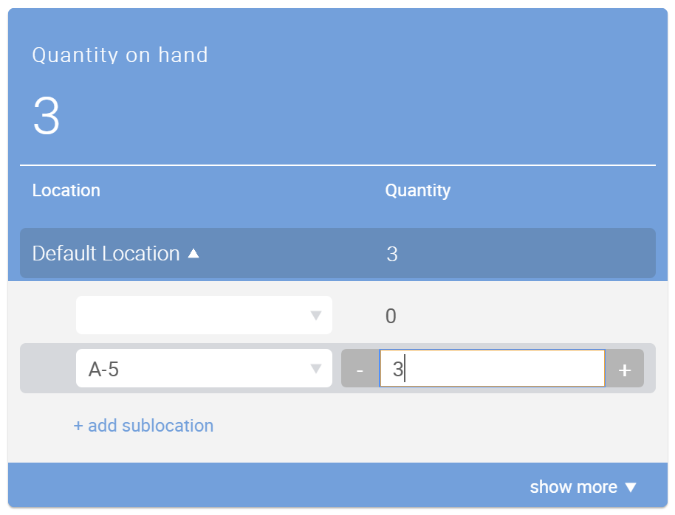Click the Quantity on hand heading

tap(120, 55)
